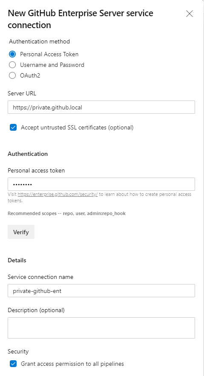Click the Personal access token label
Screen dimensions: 204x376
(36, 170)
